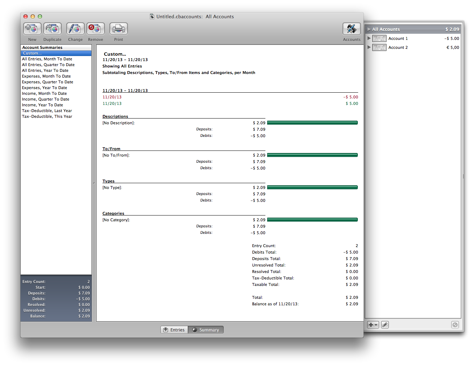Click the Categories section heading
Viewport: 470px width, 366px height.
click(113, 213)
